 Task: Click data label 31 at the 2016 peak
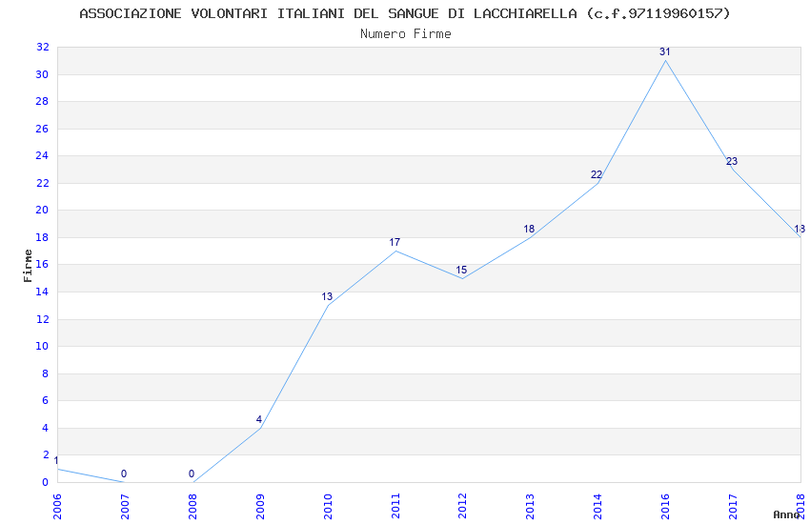pyautogui.click(x=665, y=51)
